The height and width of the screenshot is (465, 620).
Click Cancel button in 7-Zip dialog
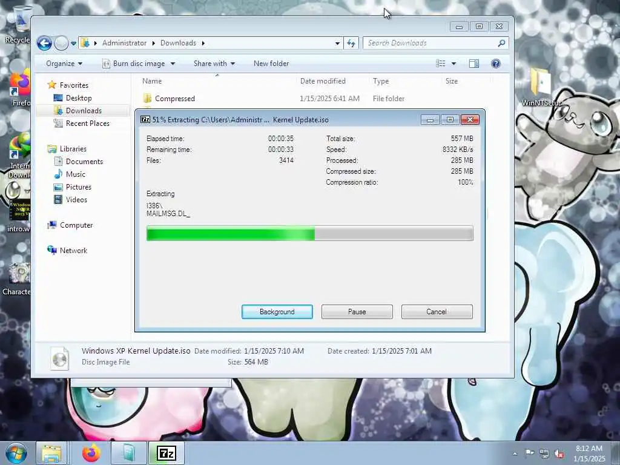pyautogui.click(x=437, y=312)
